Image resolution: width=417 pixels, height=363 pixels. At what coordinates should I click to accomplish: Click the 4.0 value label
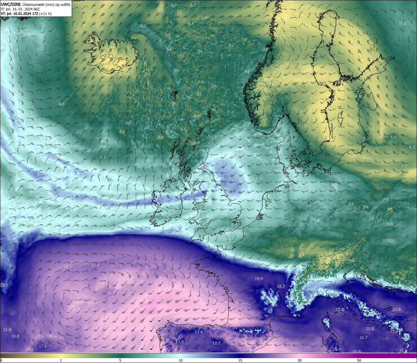click(x=122, y=132)
